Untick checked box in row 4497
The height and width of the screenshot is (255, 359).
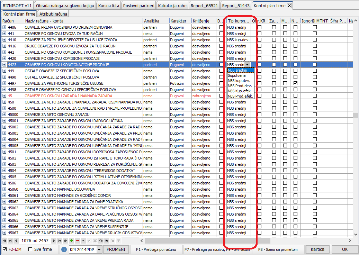pyautogui.click(x=295, y=83)
